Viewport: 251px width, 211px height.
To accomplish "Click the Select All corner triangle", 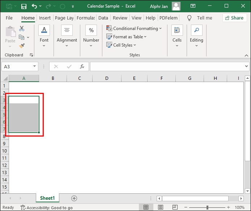I will tap(5, 78).
